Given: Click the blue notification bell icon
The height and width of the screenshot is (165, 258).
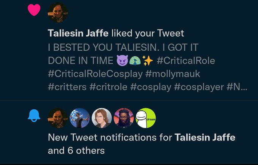Looking at the screenshot, I should tap(34, 116).
